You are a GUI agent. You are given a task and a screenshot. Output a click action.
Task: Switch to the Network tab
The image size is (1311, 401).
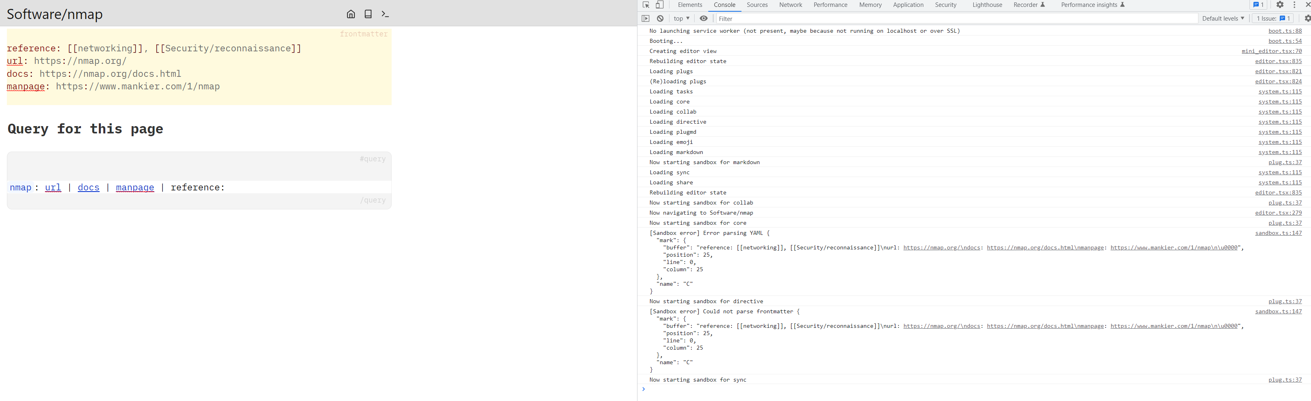coord(790,4)
